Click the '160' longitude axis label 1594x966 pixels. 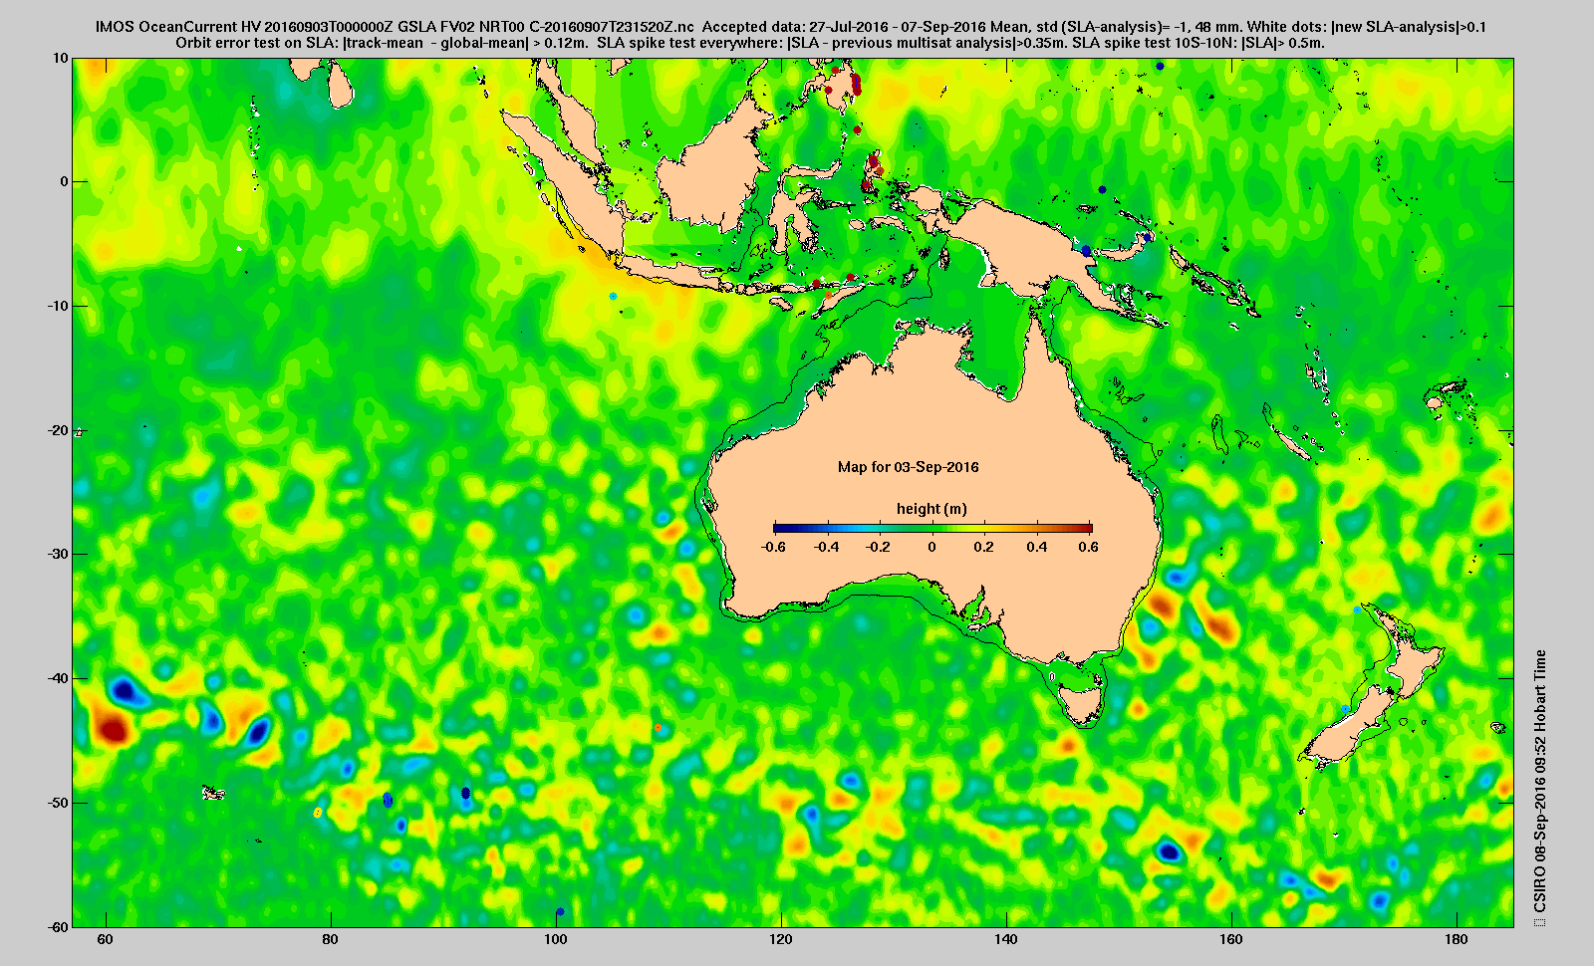tap(1231, 939)
